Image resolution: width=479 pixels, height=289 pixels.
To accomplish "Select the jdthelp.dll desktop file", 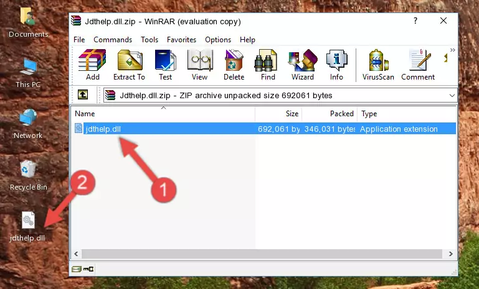I will (x=27, y=227).
